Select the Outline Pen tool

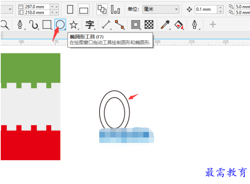tap(195, 25)
